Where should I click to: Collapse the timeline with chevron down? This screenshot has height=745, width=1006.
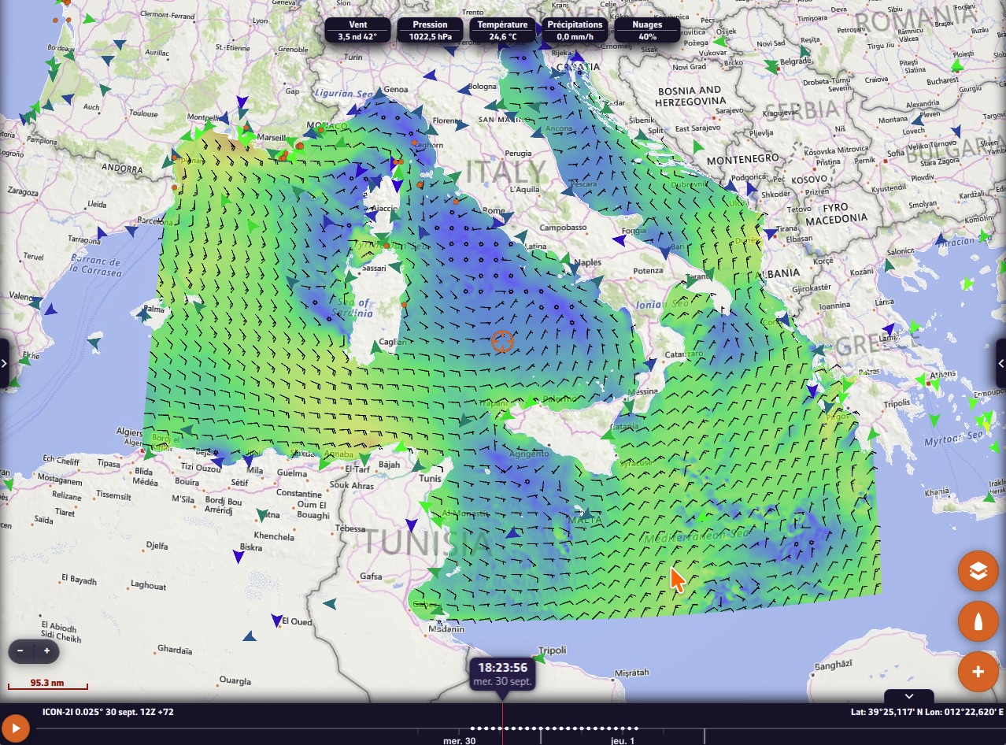909,696
